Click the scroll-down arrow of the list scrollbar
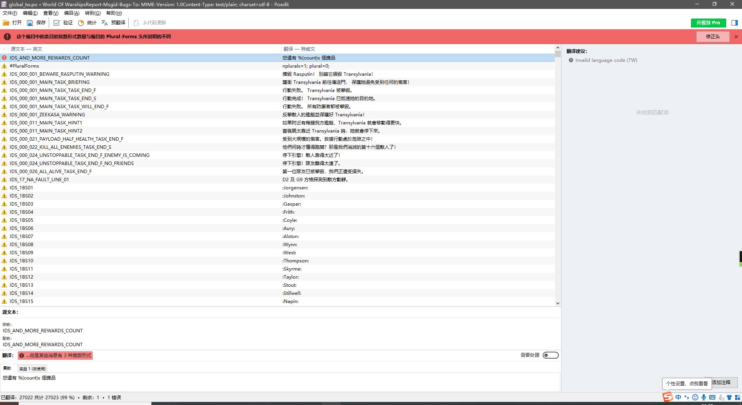Viewport: 742px width, 405px height. 558,303
